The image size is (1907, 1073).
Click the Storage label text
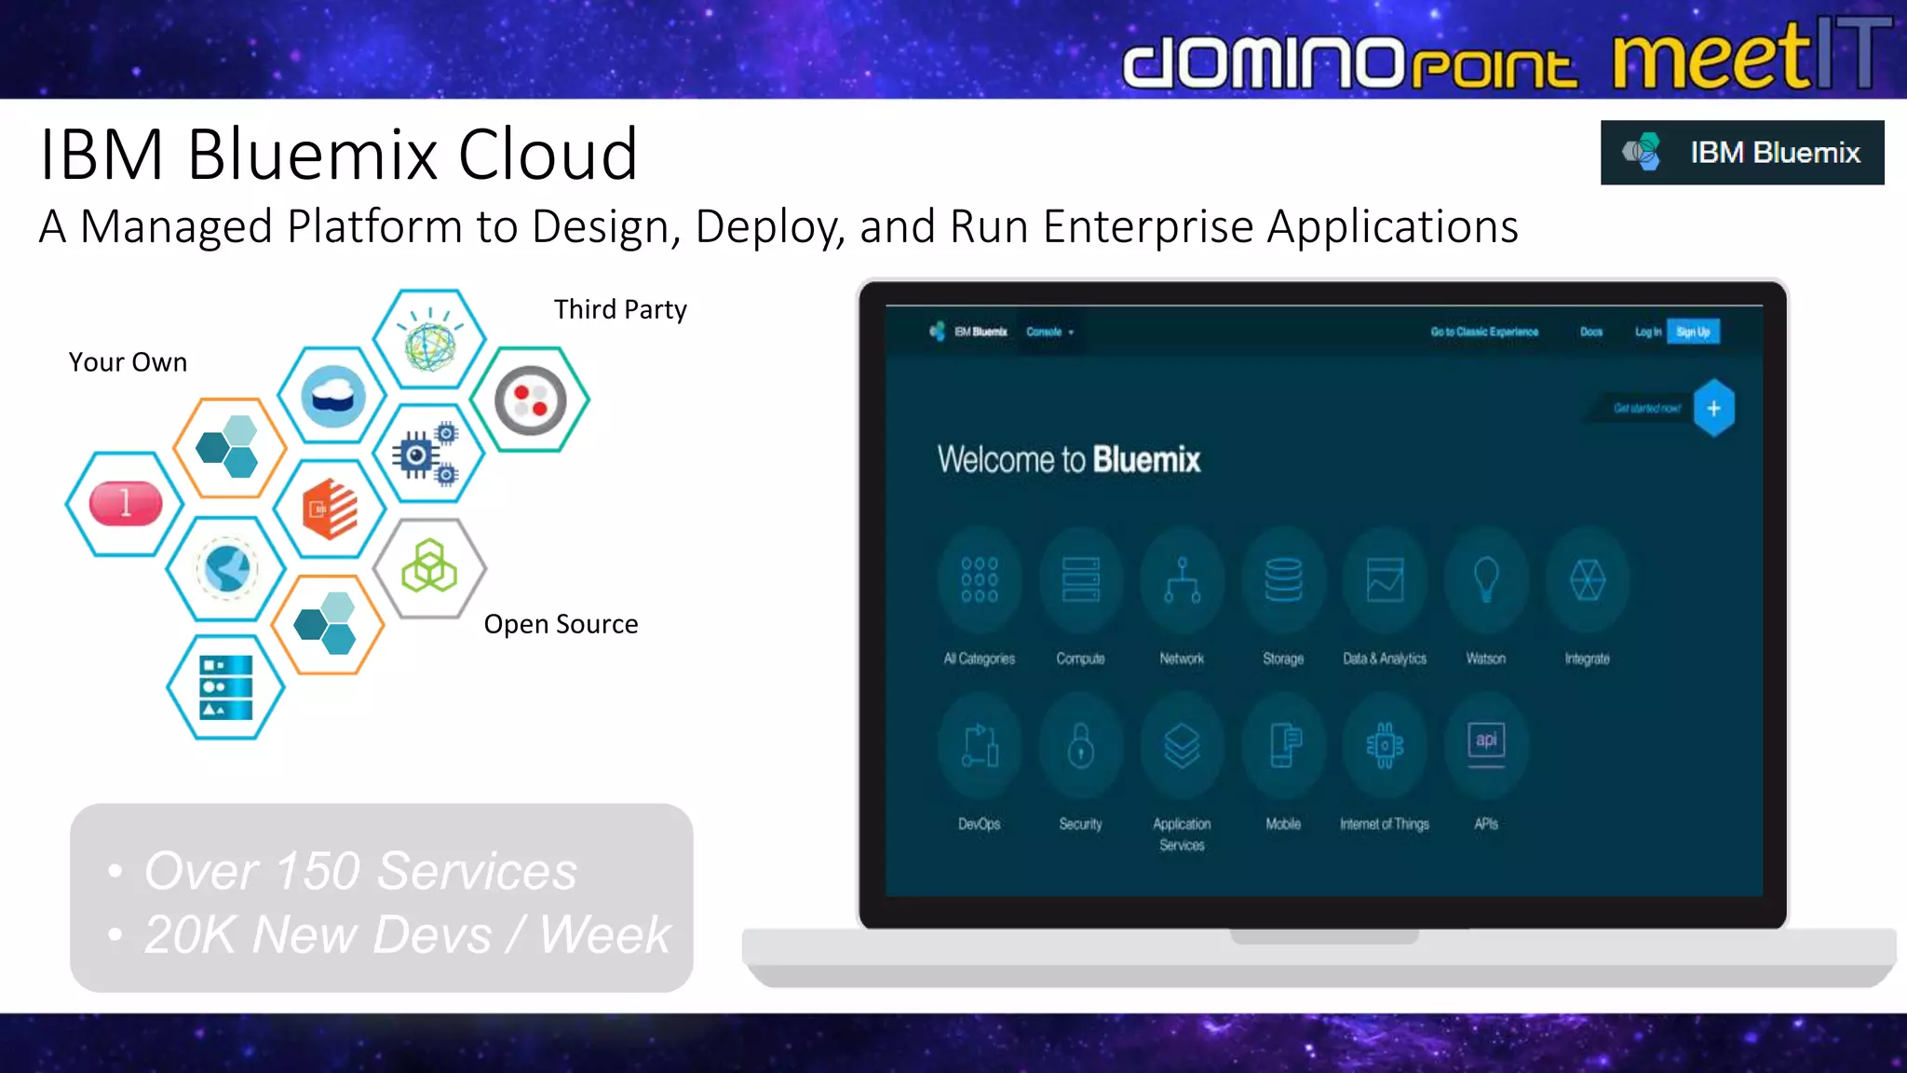(1283, 659)
